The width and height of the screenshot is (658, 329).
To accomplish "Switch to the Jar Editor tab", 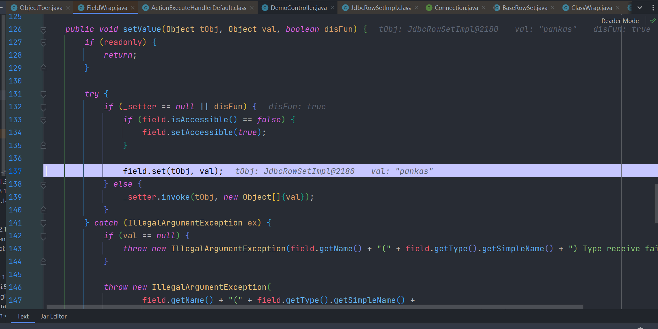I will pos(53,316).
